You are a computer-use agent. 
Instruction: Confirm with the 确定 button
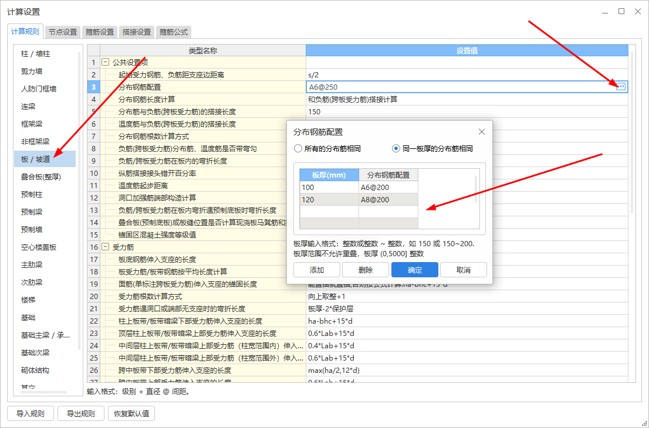pos(415,270)
